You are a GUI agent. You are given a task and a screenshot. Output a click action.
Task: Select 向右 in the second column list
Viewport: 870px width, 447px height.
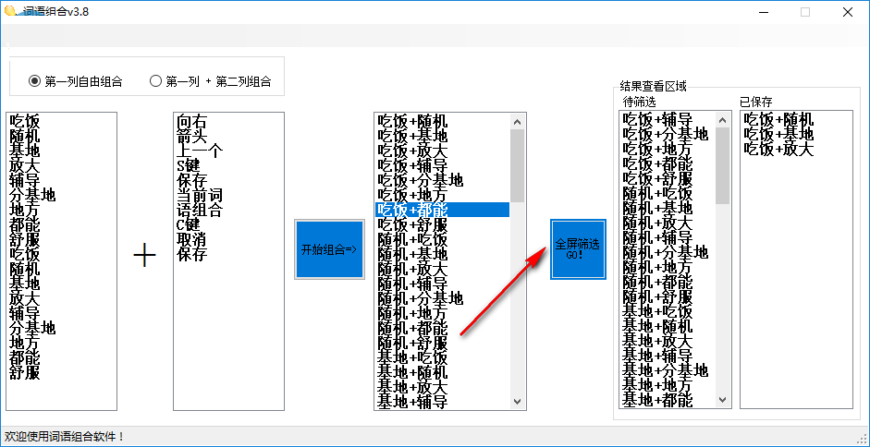pyautogui.click(x=191, y=122)
